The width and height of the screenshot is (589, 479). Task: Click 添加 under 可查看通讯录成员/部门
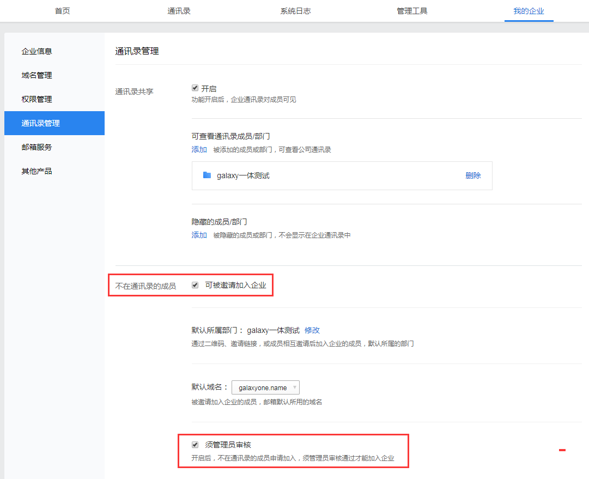pyautogui.click(x=199, y=149)
